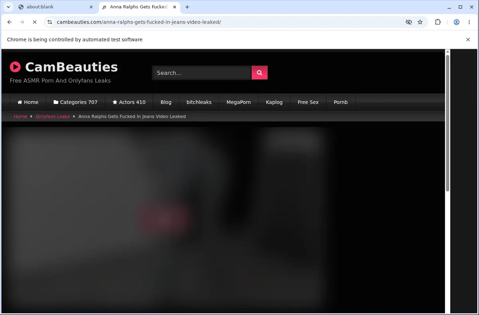Go back to the previous page

10,22
